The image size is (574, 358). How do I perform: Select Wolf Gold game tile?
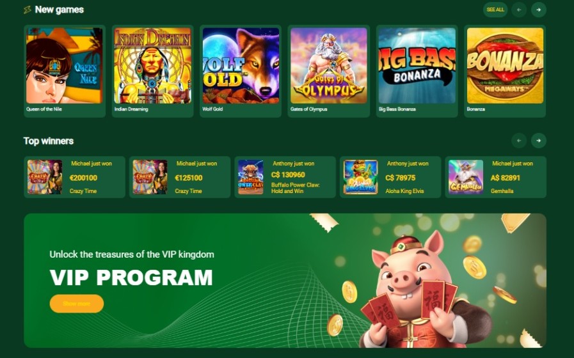pyautogui.click(x=241, y=66)
